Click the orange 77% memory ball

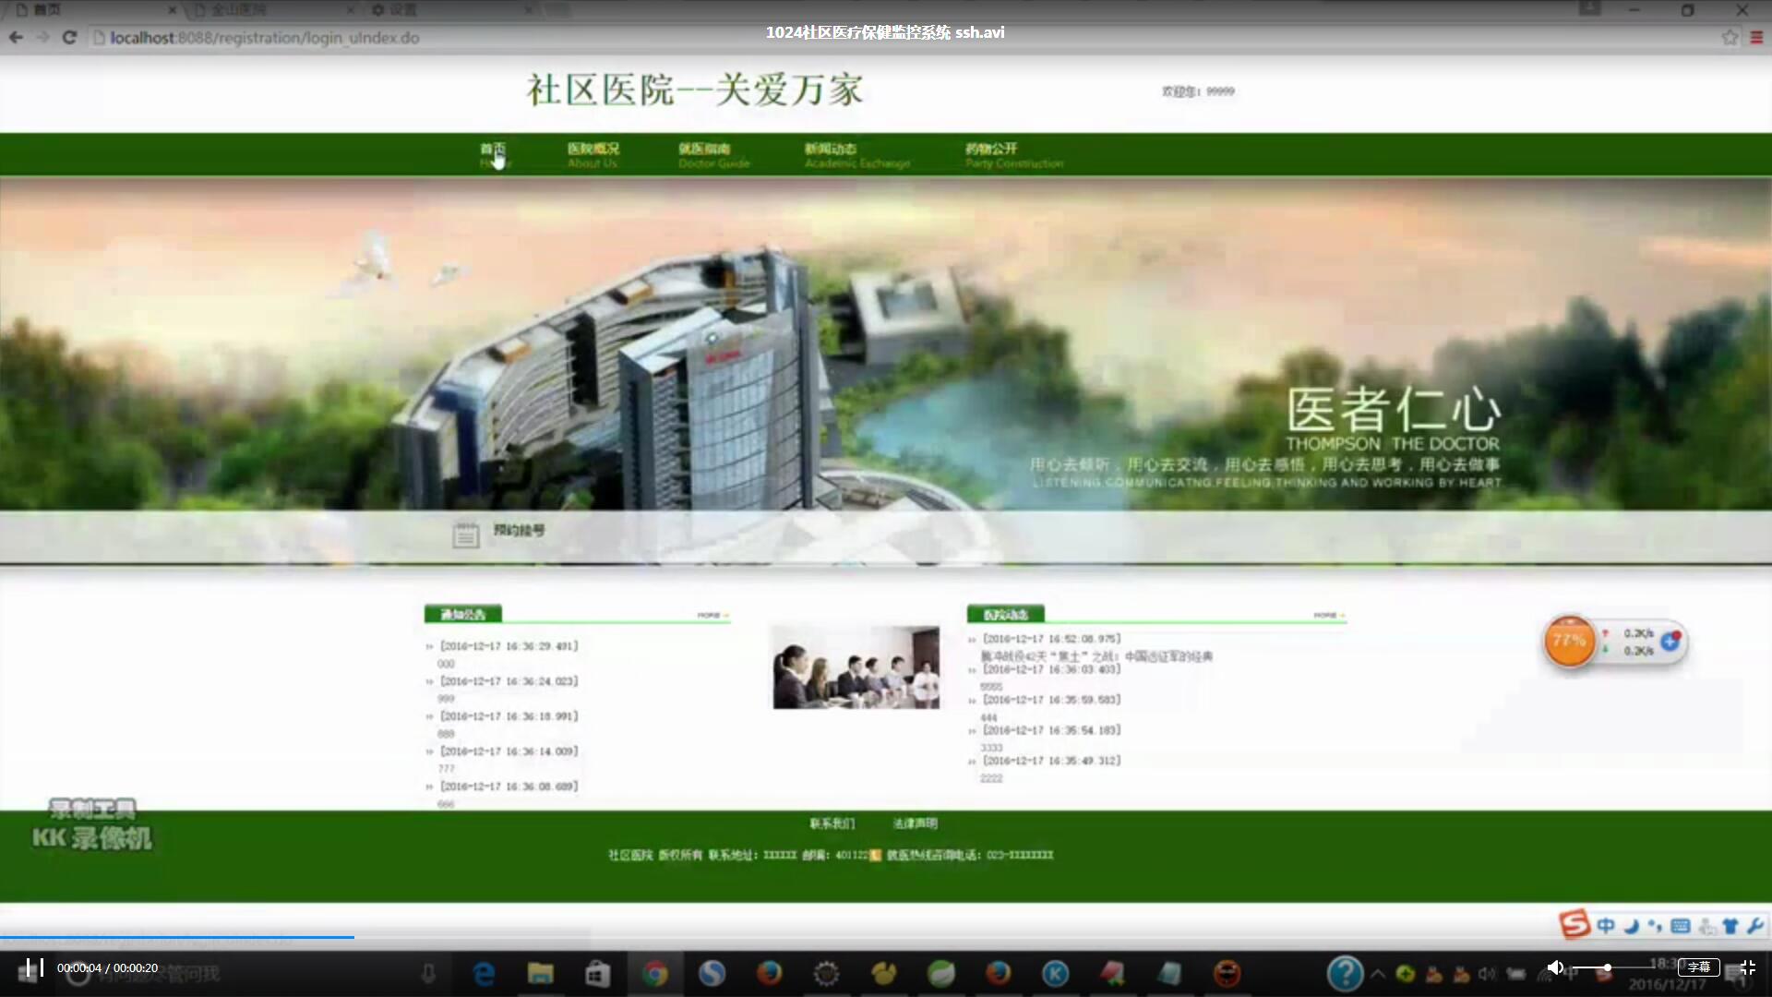tap(1569, 642)
